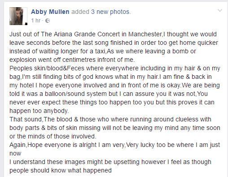Viewport: 228px width, 177px height.
Task: Click the standalone word 'now' line
Action: click(15, 154)
